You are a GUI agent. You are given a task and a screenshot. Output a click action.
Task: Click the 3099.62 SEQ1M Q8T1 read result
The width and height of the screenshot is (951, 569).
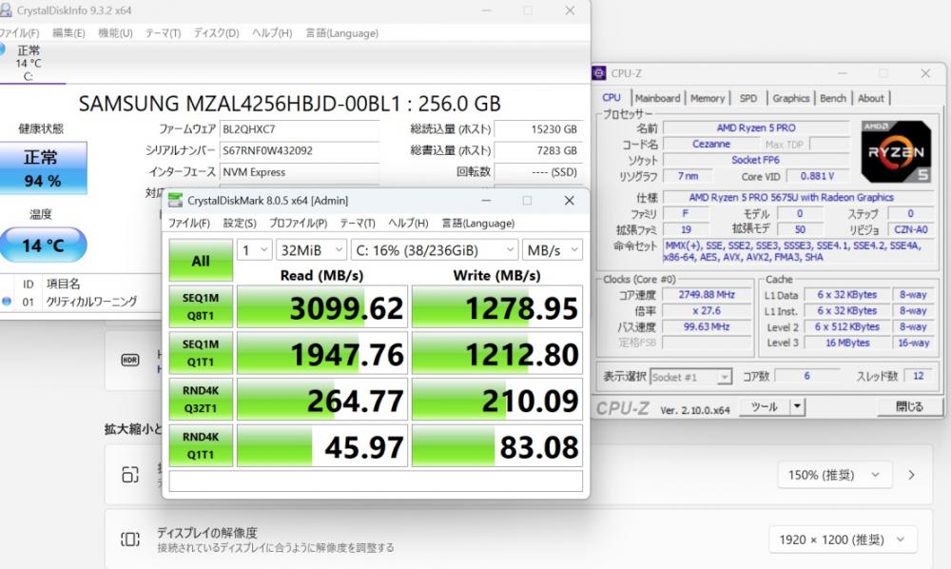322,307
